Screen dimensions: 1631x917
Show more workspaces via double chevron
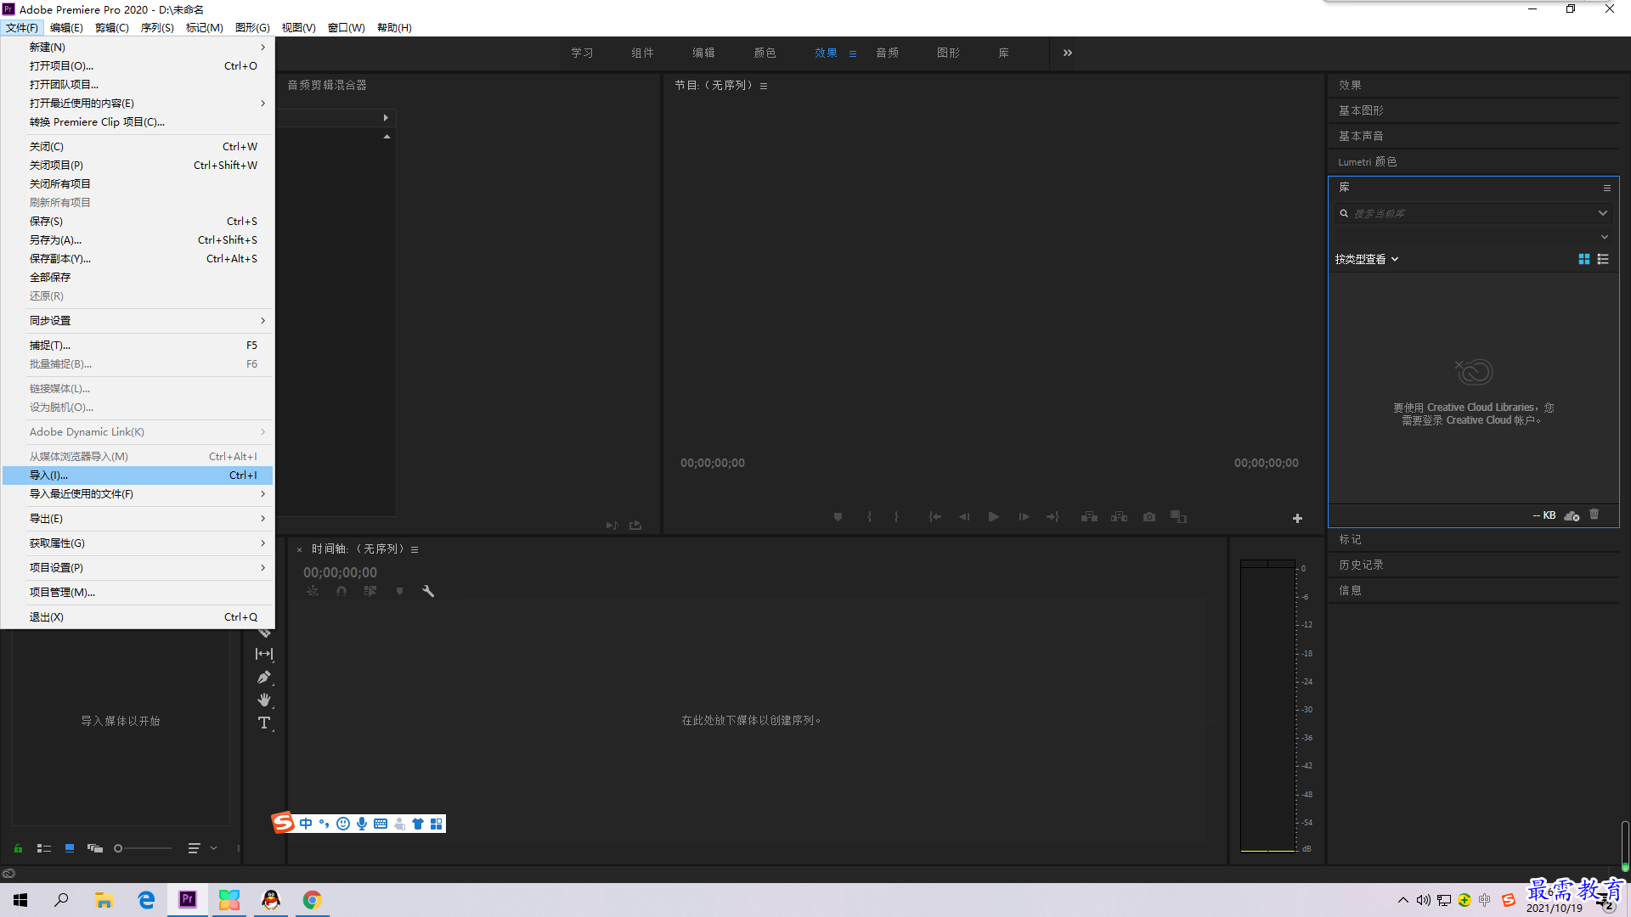tap(1068, 53)
